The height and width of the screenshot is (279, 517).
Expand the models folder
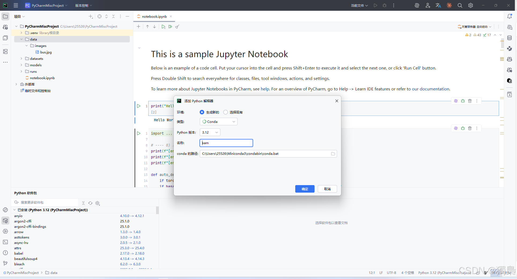(21, 65)
